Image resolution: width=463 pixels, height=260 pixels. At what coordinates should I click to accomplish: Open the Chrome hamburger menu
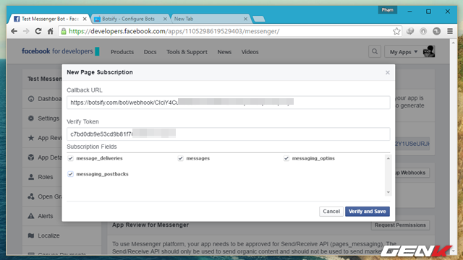coord(450,31)
